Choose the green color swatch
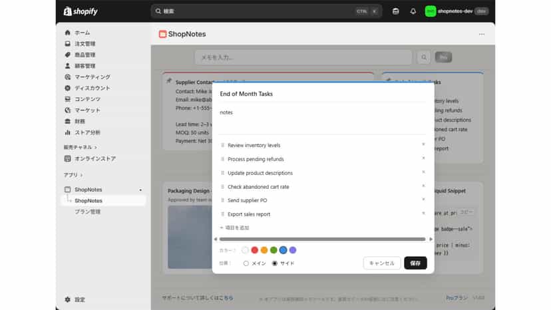This screenshot has width=551, height=310. pyautogui.click(x=274, y=250)
